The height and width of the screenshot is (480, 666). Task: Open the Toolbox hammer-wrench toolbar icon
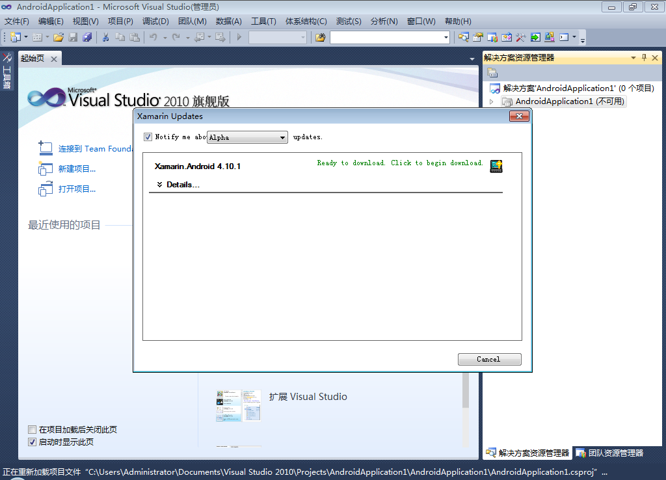coord(521,37)
